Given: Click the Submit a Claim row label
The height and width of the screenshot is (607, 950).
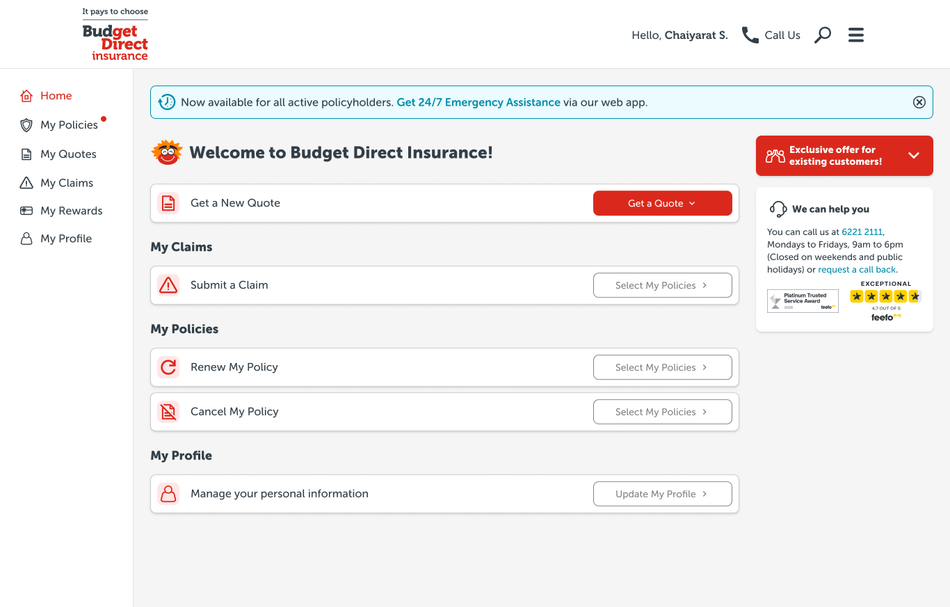Looking at the screenshot, I should [x=230, y=285].
